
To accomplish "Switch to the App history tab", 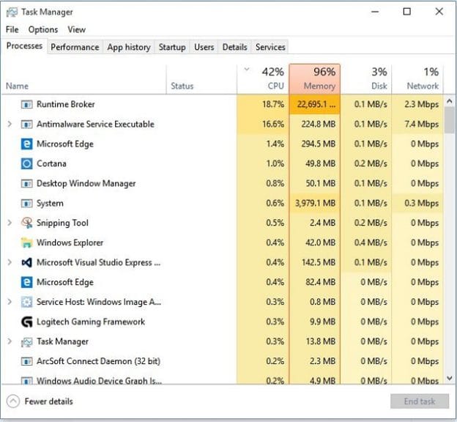I will 129,47.
